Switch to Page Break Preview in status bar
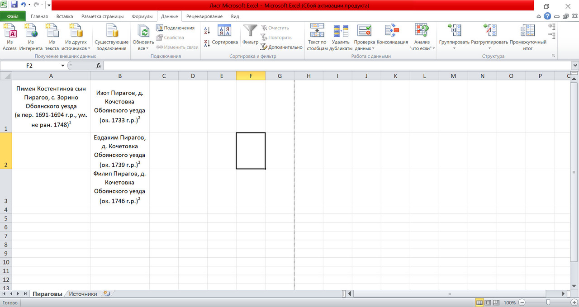579x307 pixels. [x=496, y=302]
